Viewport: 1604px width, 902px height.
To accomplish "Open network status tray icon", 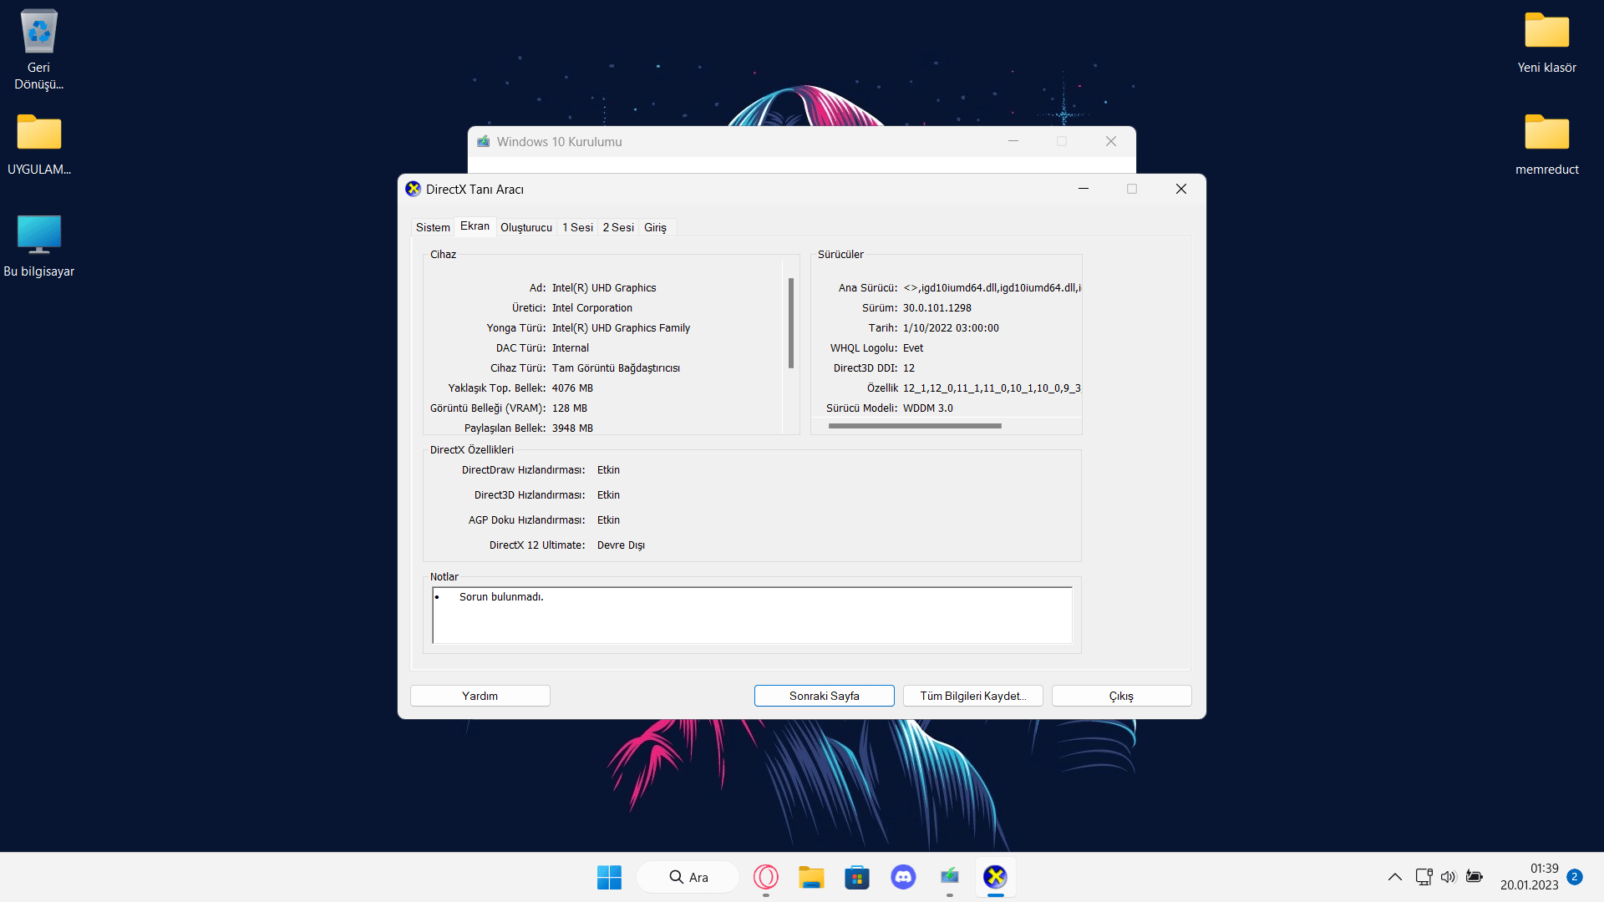I will coord(1424,877).
